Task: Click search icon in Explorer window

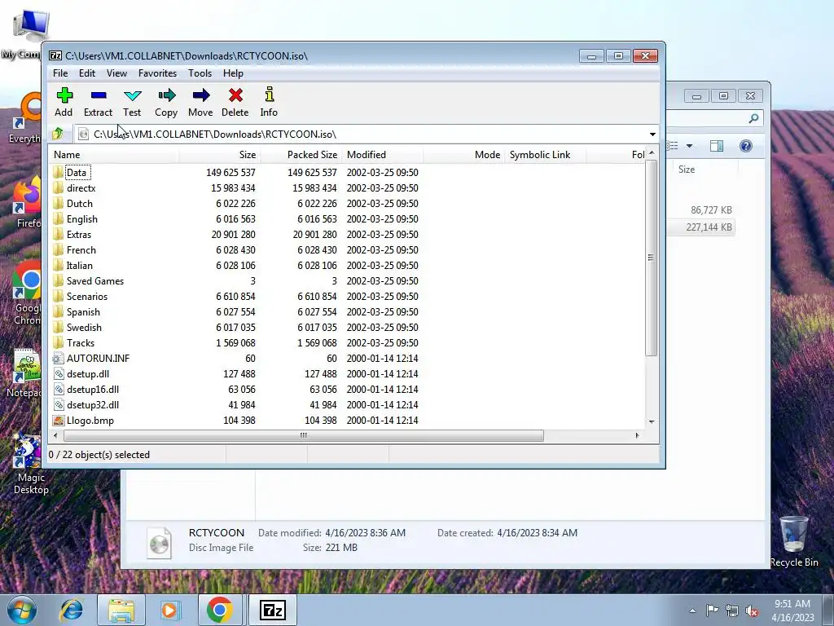Action: [753, 118]
